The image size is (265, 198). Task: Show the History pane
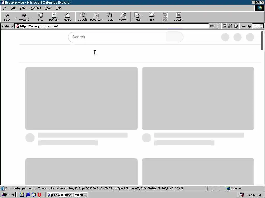[x=123, y=17]
